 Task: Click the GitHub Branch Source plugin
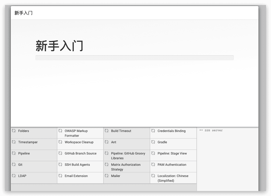tap(80, 153)
